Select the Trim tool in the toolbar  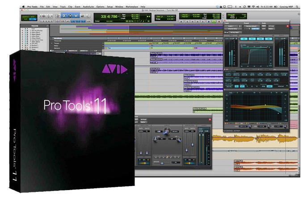pos(64,16)
